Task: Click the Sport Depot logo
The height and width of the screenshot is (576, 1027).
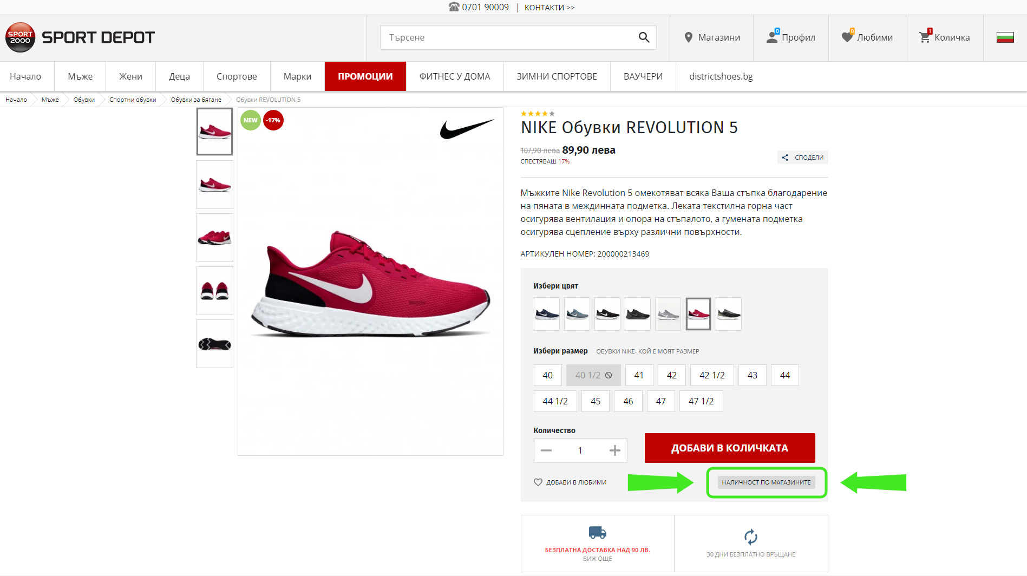Action: (x=80, y=37)
